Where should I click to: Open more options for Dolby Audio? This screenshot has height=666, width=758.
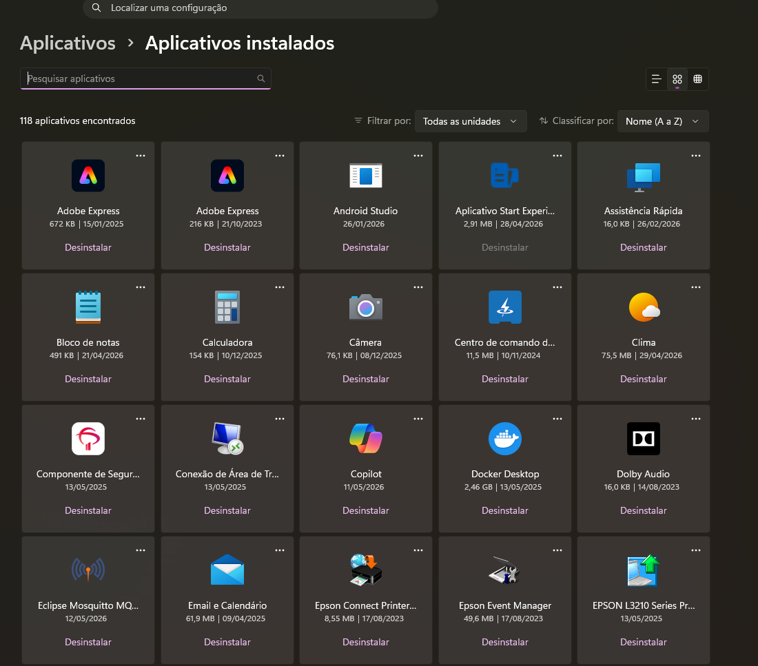click(x=696, y=419)
